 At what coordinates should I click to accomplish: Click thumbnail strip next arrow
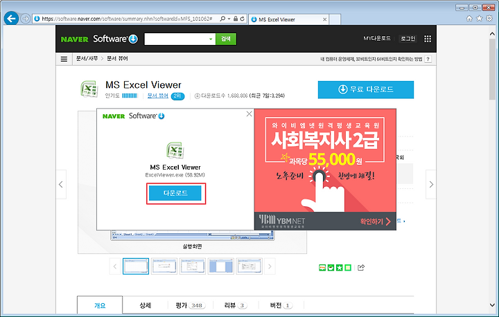coord(270,266)
